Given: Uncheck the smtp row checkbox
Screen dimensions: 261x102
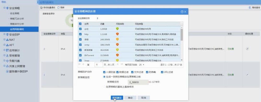Looking at the screenshot, I should pos(80,45).
